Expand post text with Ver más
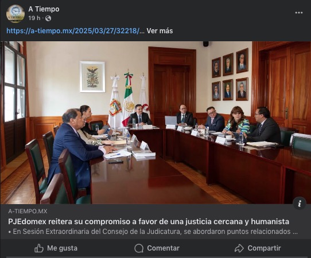 160,31
